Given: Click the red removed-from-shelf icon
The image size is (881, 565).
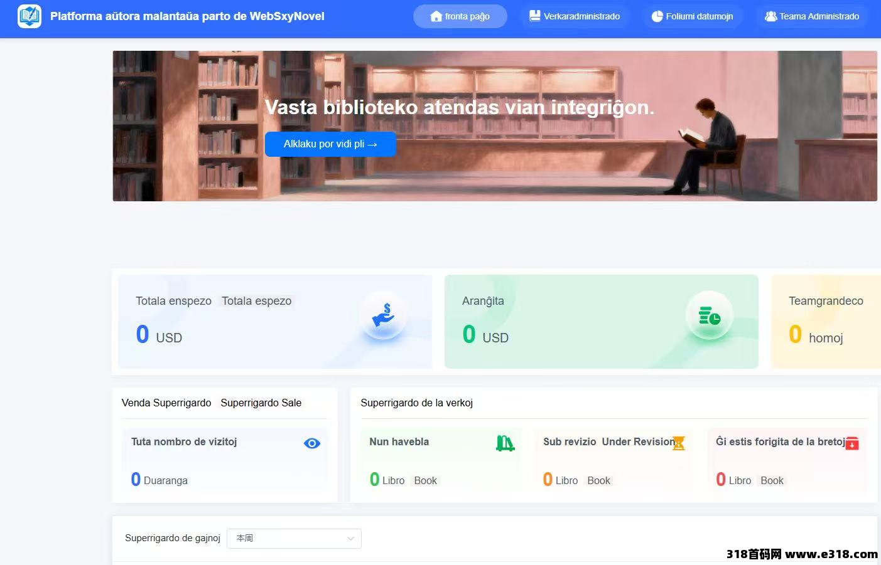Looking at the screenshot, I should point(851,443).
